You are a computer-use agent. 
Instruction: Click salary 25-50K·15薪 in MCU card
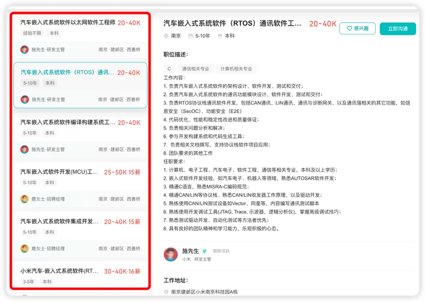122,173
